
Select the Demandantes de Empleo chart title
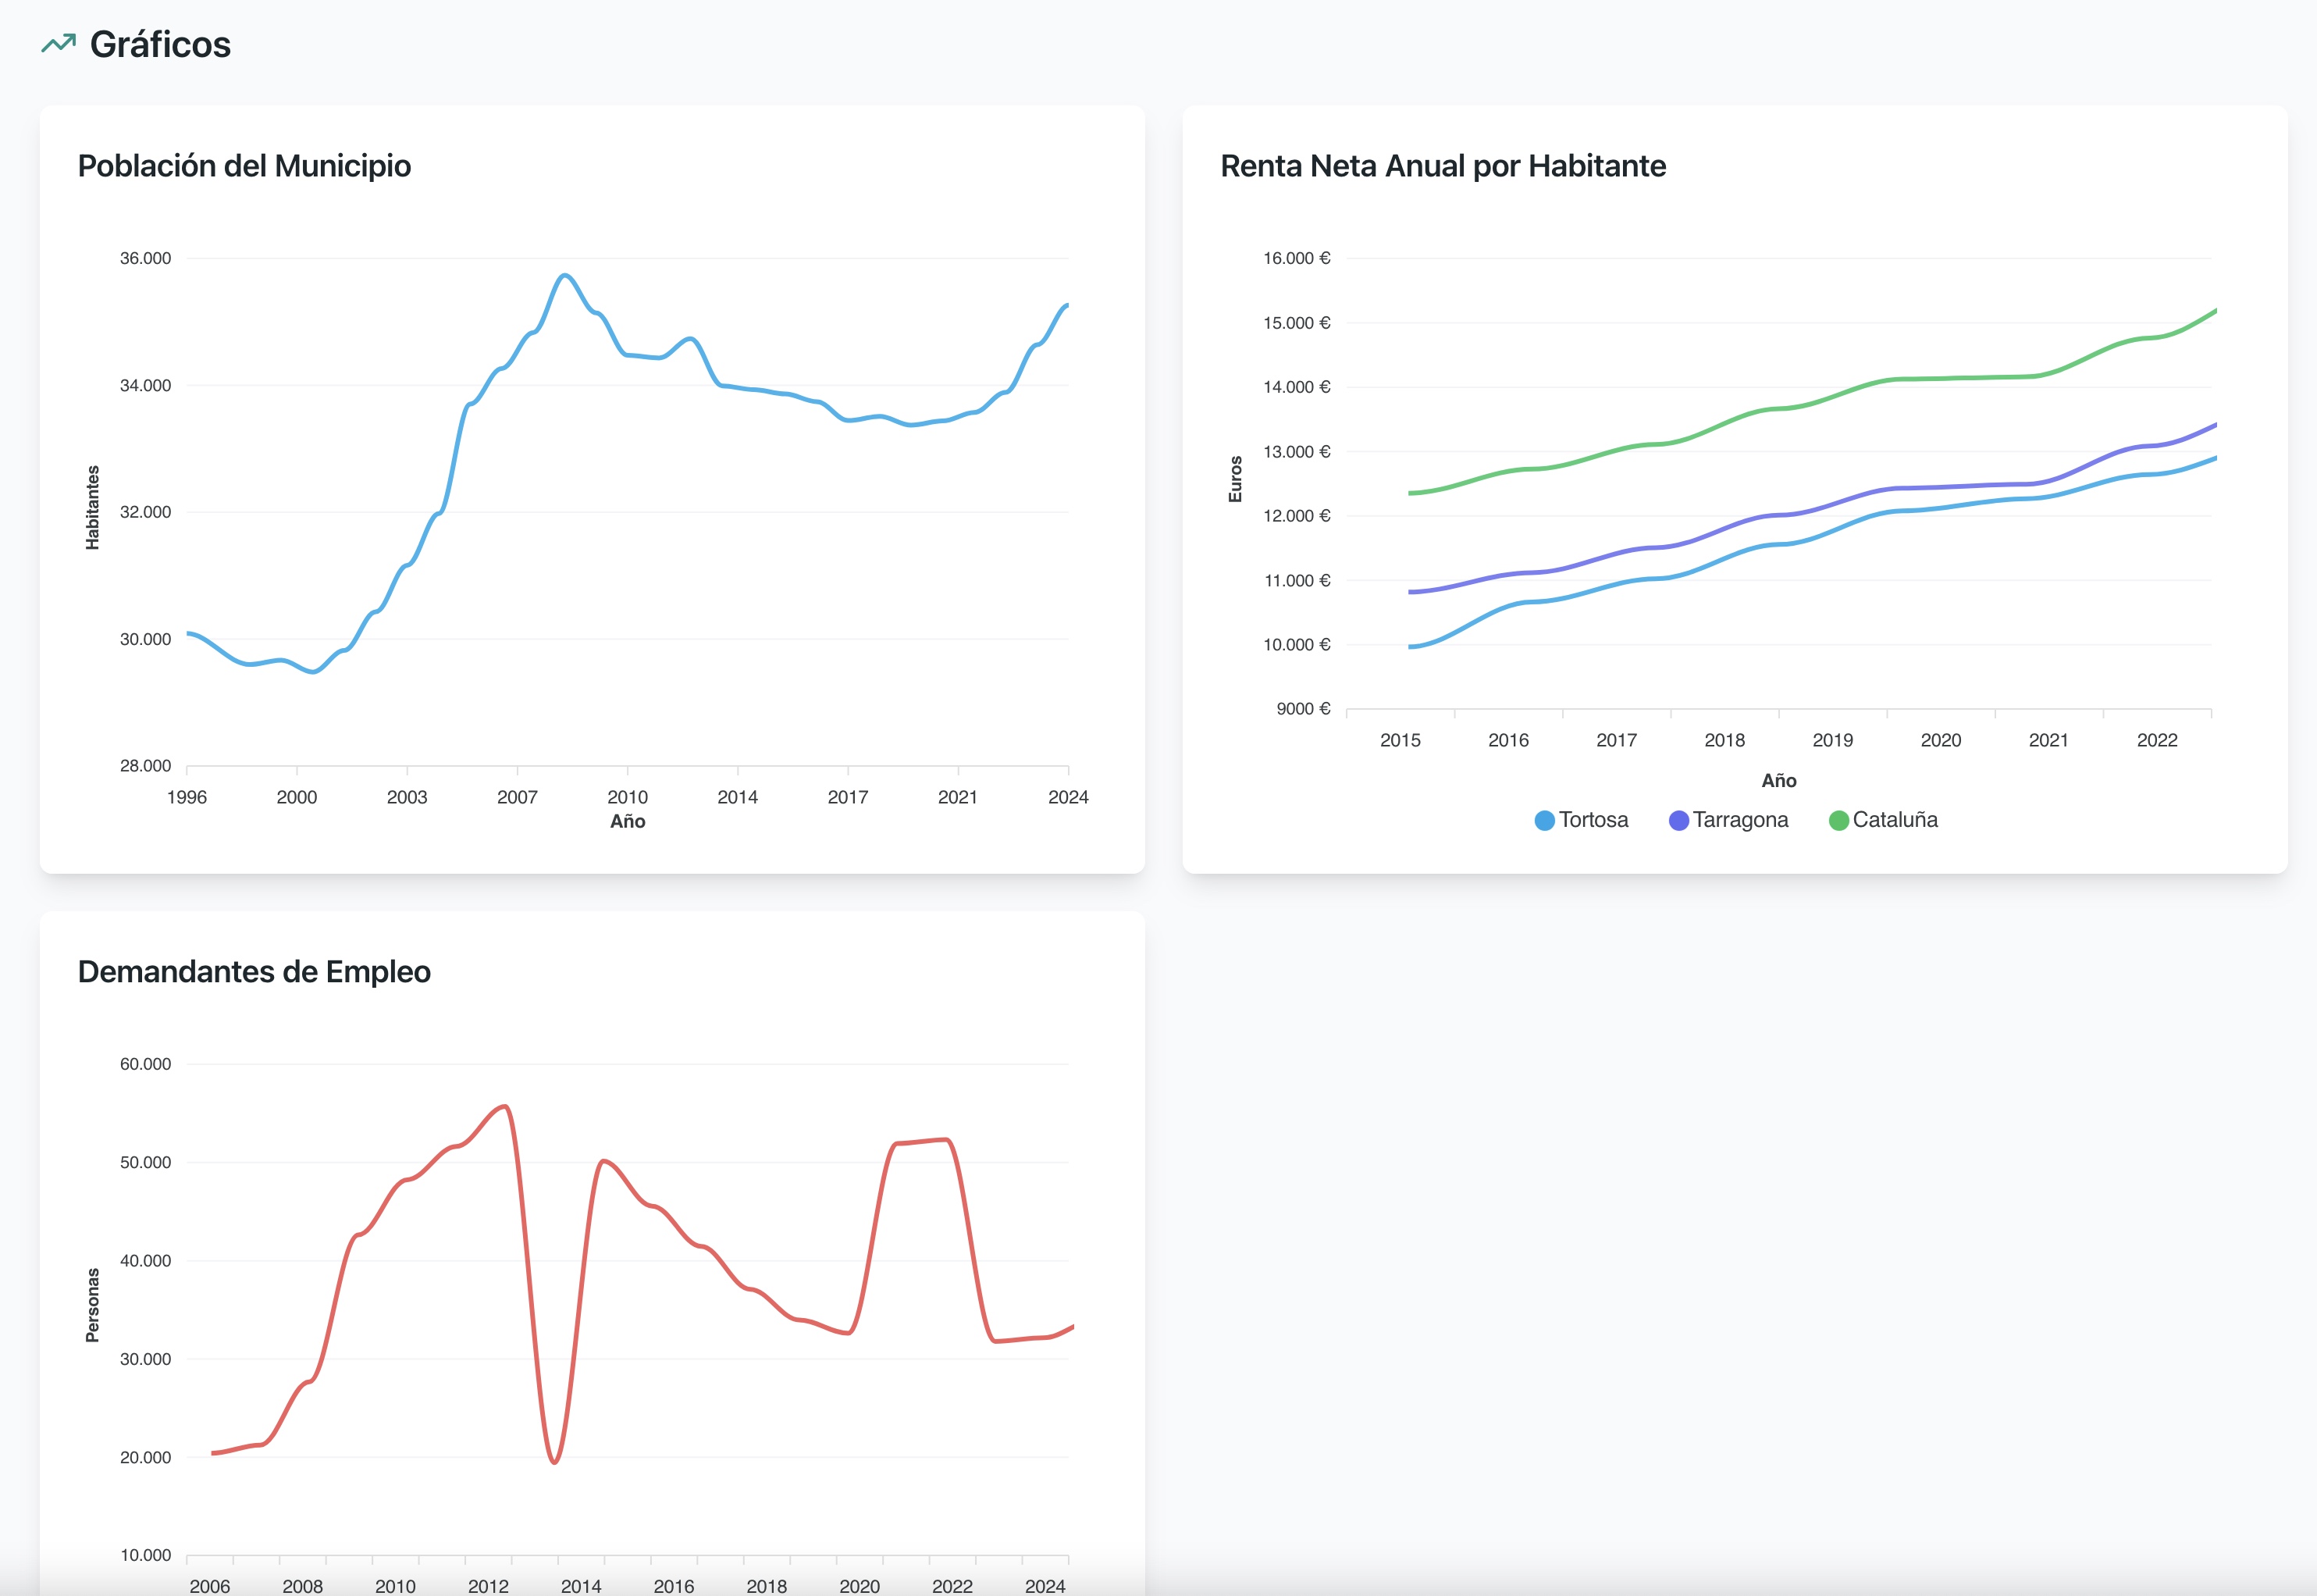[254, 971]
